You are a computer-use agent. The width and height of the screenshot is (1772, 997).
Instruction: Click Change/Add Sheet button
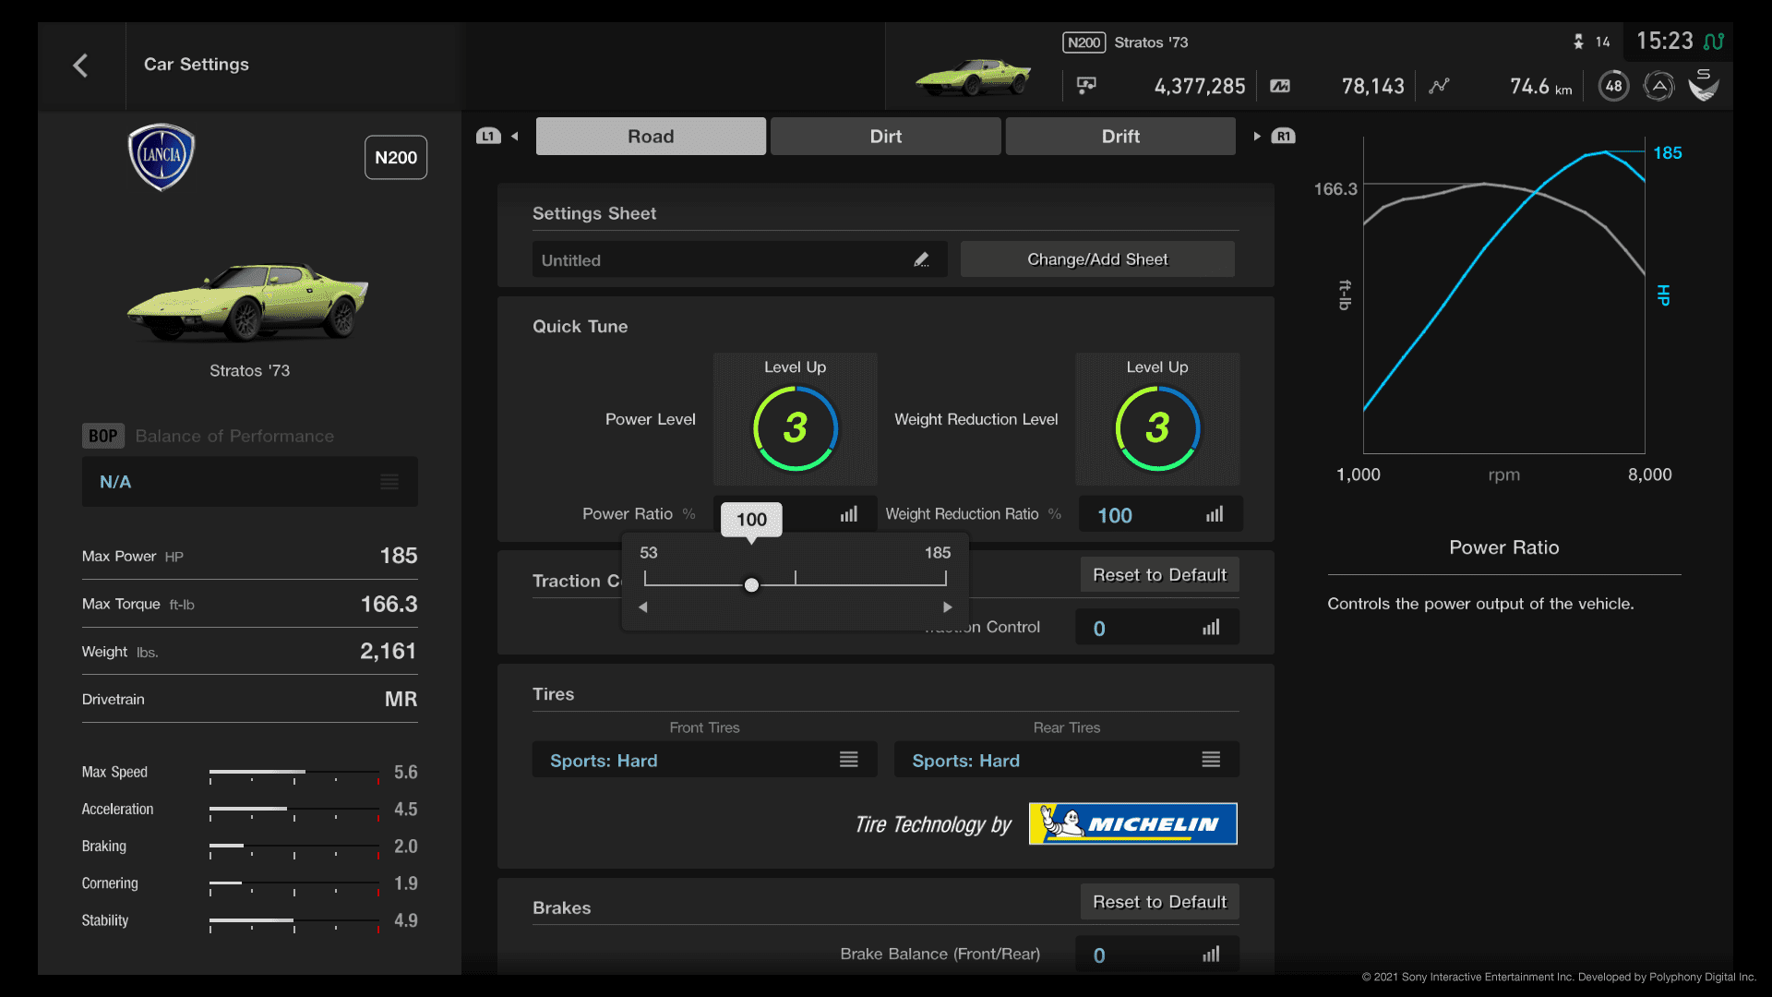[1096, 259]
